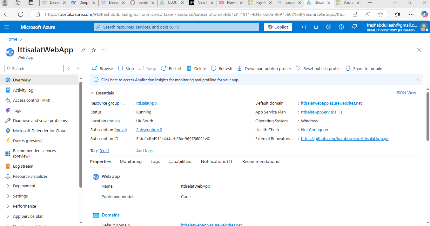The image size is (430, 226).
Task: Open JSON View
Action: 406,93
